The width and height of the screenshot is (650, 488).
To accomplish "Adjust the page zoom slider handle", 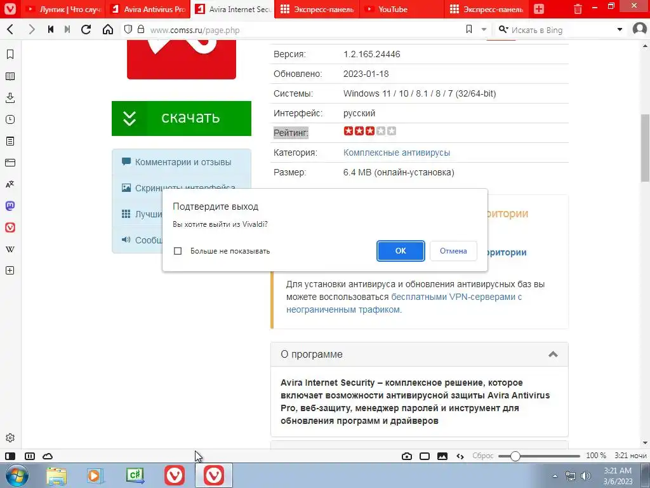I will click(515, 456).
